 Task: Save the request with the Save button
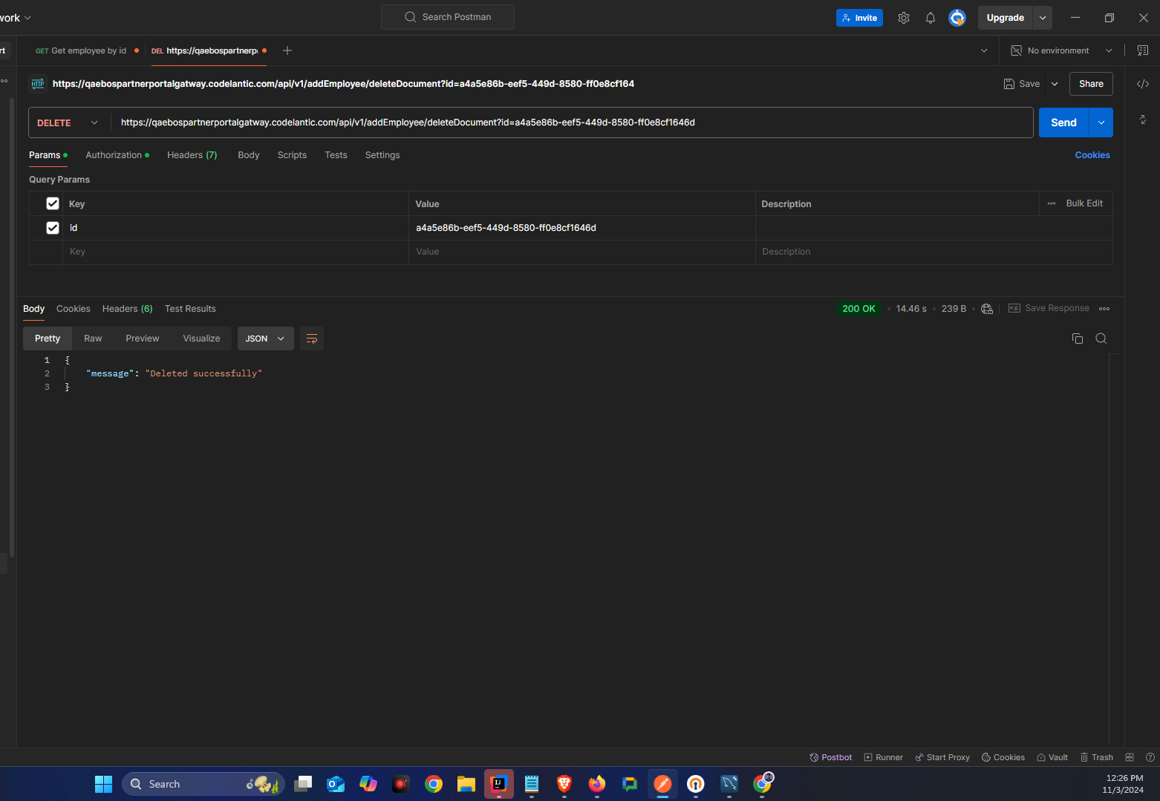pos(1022,84)
